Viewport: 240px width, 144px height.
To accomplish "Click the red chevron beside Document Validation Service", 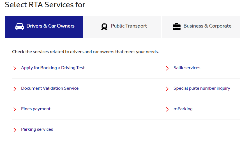I will [15, 89].
